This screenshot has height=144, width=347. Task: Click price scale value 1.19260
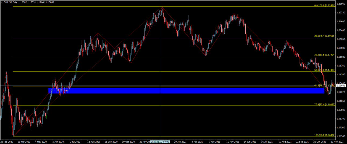click(341, 39)
